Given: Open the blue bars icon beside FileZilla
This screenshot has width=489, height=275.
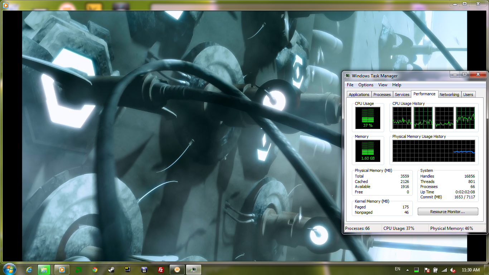Looking at the screenshot, I should (x=144, y=270).
